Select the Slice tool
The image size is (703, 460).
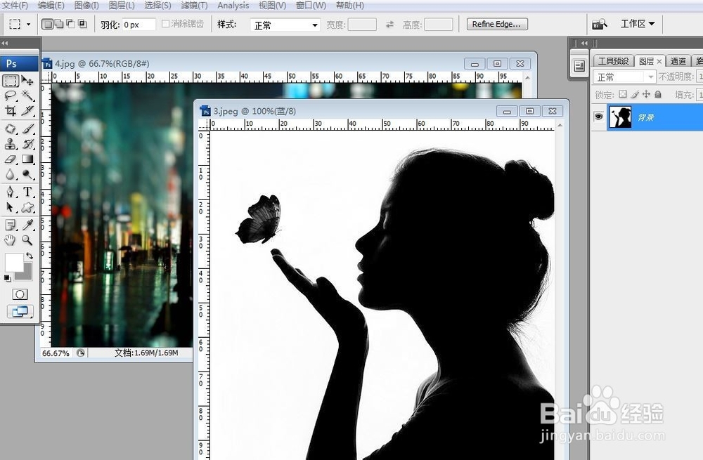click(28, 110)
